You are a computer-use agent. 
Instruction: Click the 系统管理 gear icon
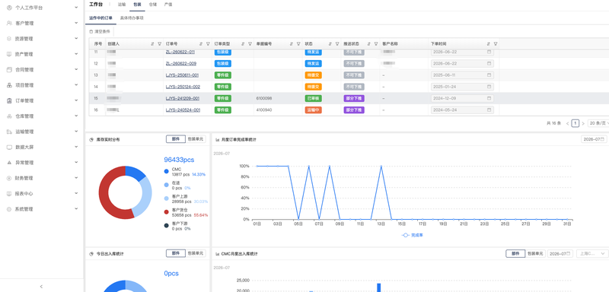click(9, 209)
